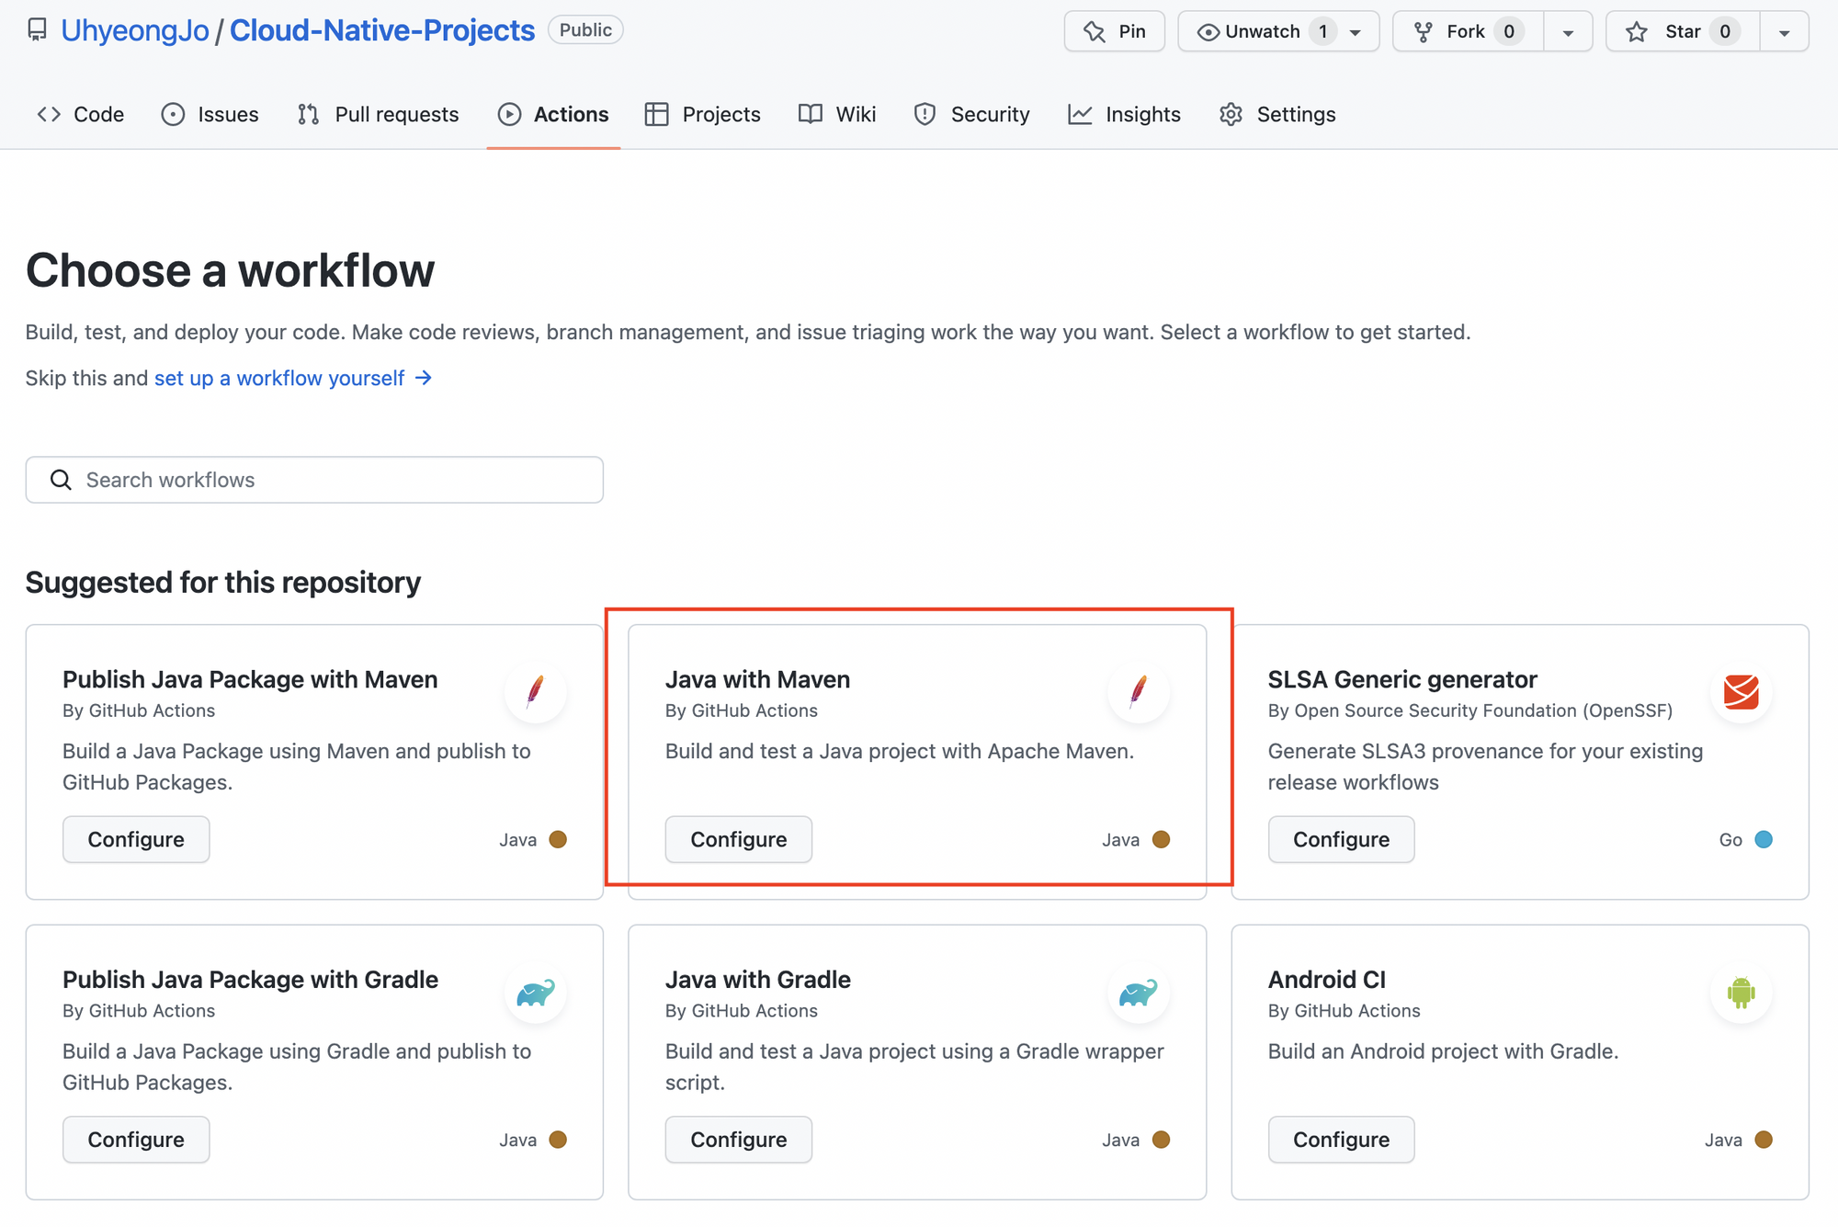Screen dimensions: 1838x1227
Task: Expand the Fork dropdown arrow
Action: click(1568, 32)
